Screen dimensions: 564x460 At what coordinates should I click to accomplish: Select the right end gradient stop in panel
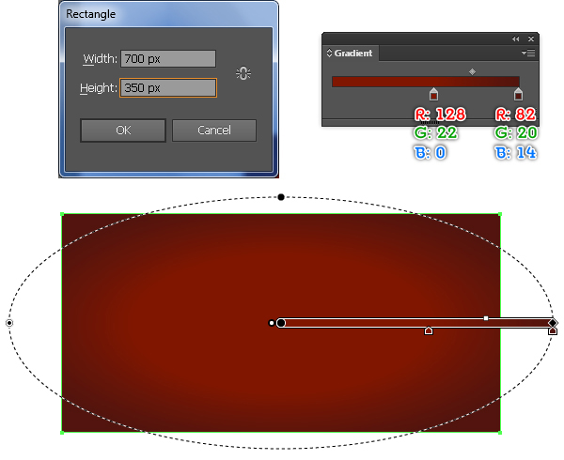(x=518, y=94)
